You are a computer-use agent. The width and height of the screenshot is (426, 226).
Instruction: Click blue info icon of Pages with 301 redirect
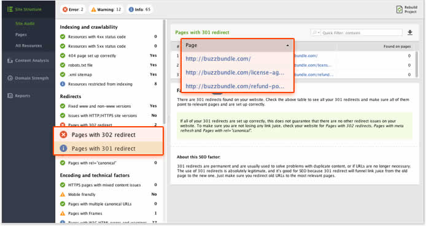pyautogui.click(x=63, y=148)
